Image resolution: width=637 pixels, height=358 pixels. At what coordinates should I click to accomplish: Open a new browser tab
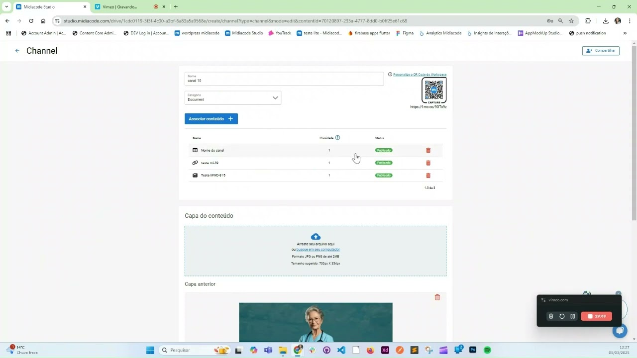pos(176,7)
